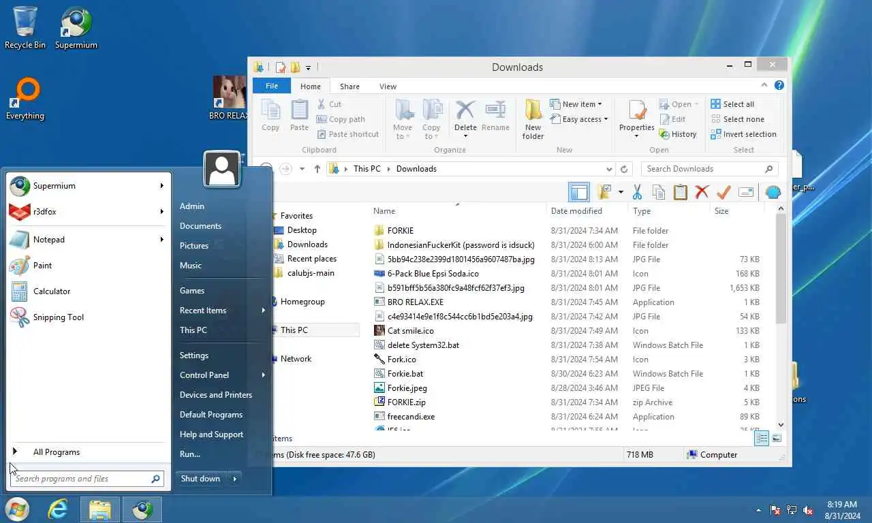872x523 pixels.
Task: Click the envelope E-mail toolbar icon
Action: [746, 192]
